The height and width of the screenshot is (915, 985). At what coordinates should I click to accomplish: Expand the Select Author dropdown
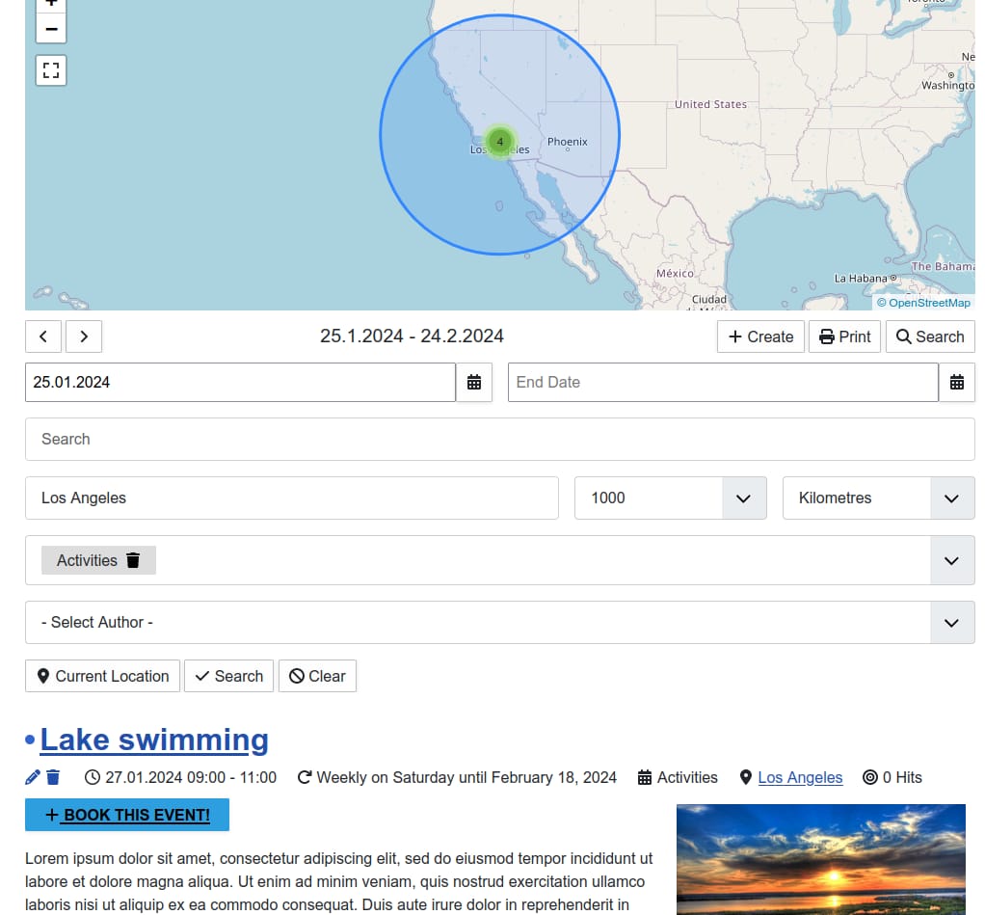(951, 623)
